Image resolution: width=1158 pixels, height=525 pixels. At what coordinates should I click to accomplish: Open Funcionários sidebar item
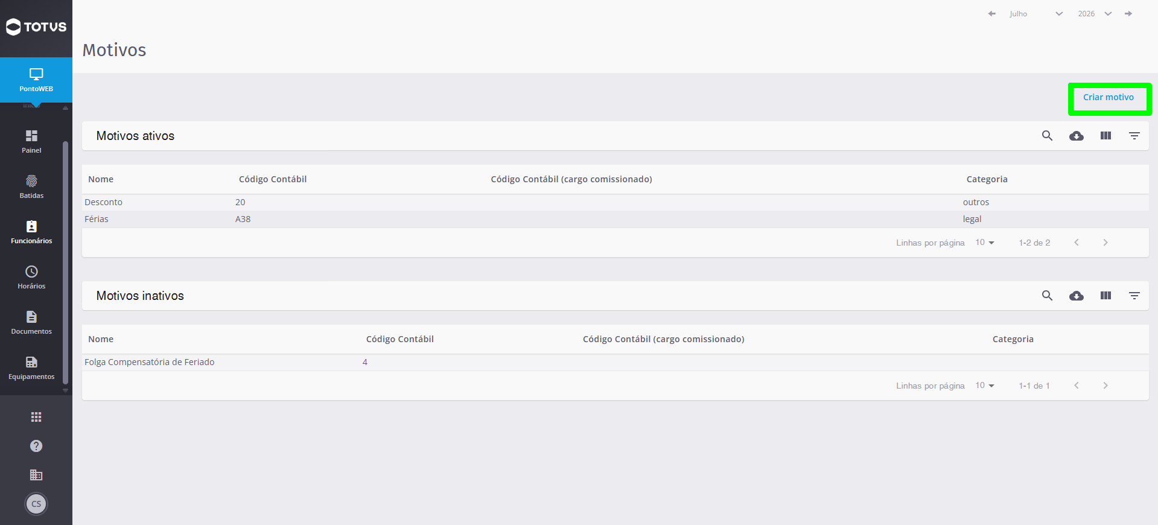[x=31, y=232]
